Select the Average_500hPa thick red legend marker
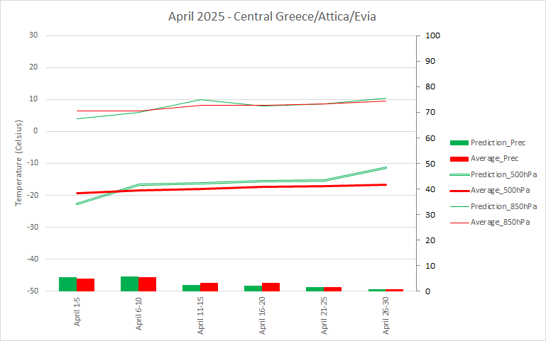546x341 pixels. pyautogui.click(x=459, y=190)
